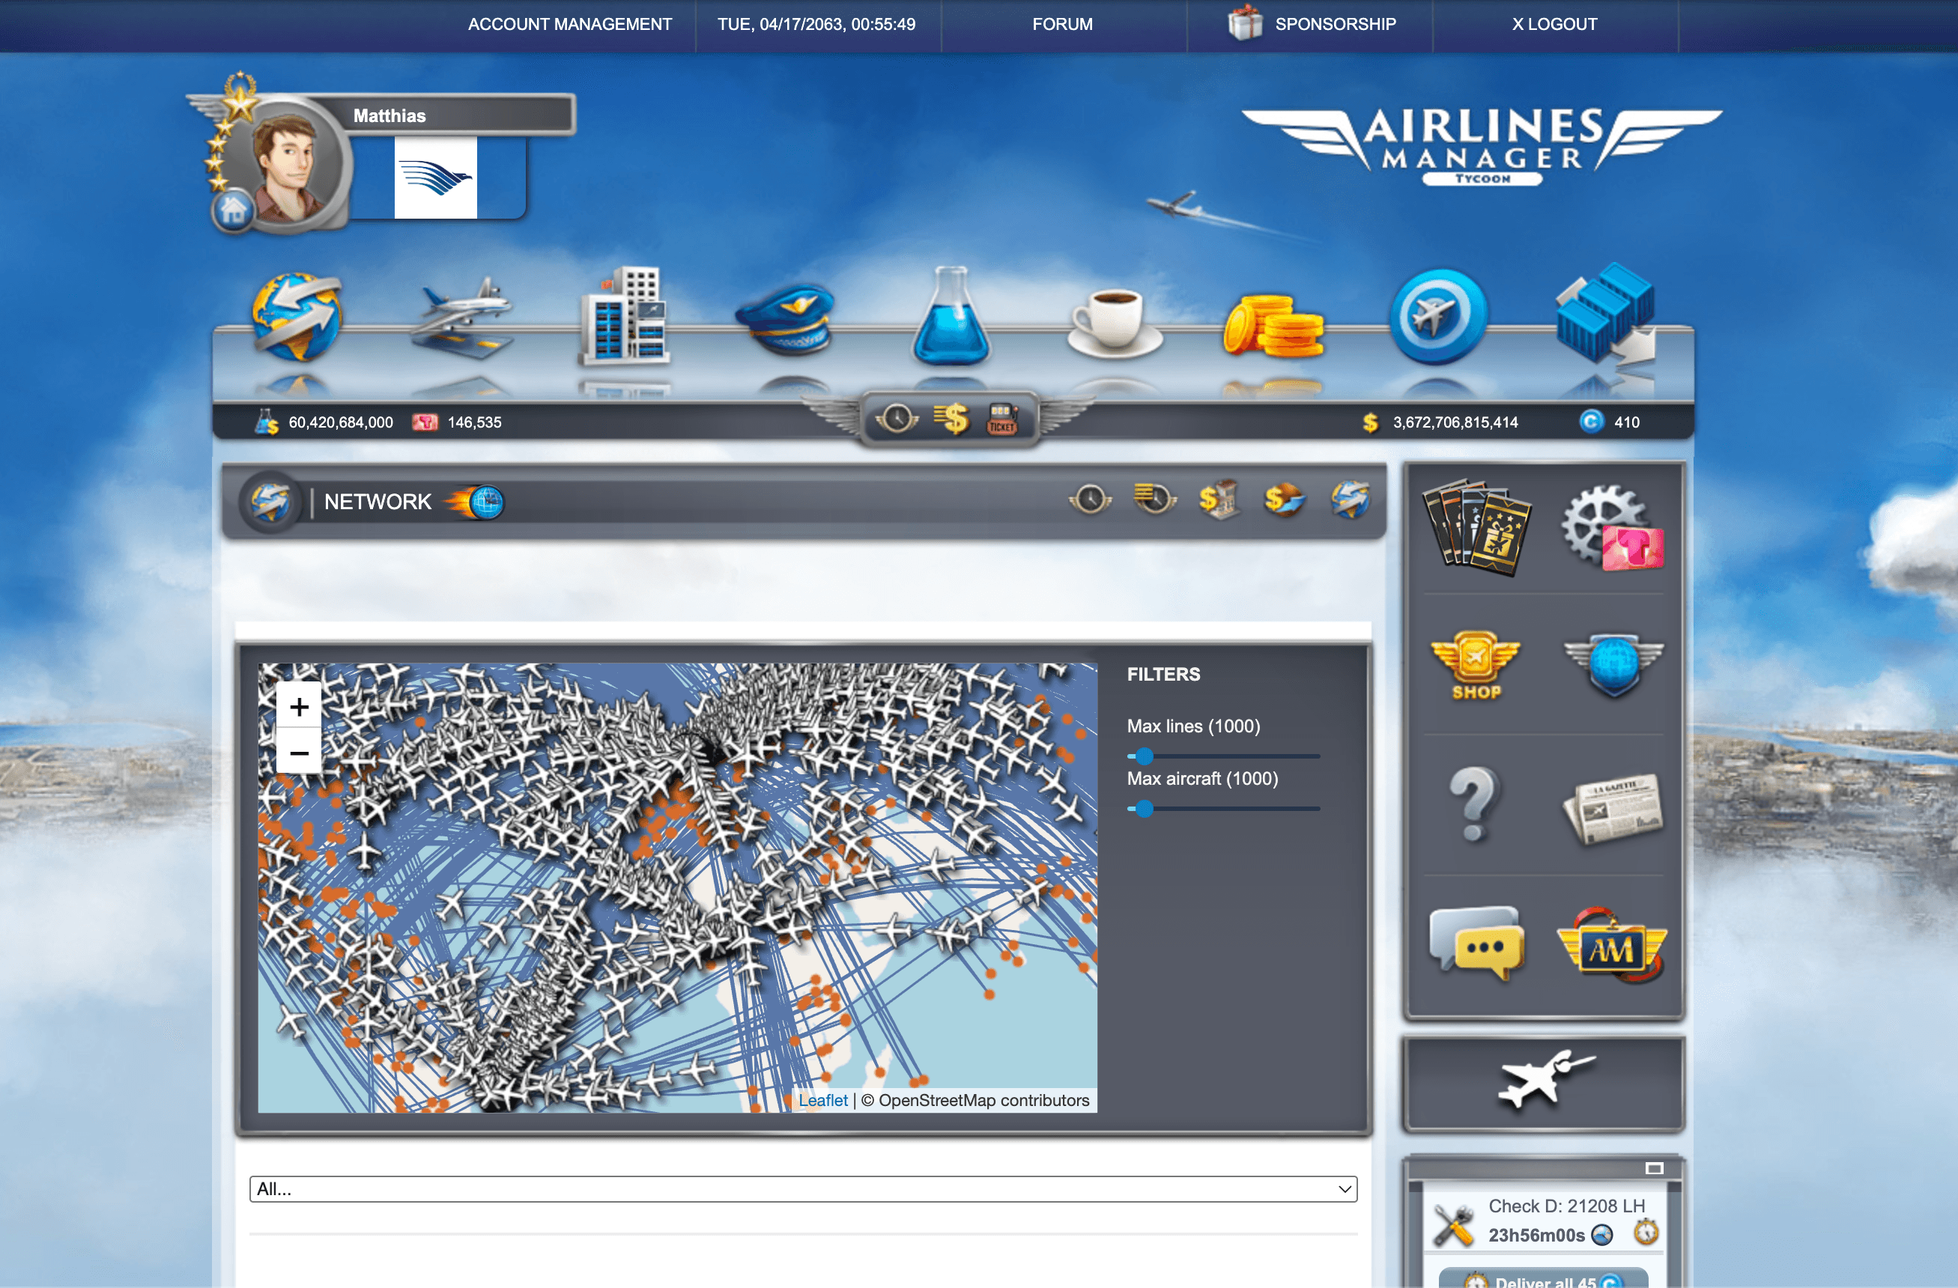Click X LOGOUT in top bar
1958x1288 pixels.
[x=1554, y=25]
